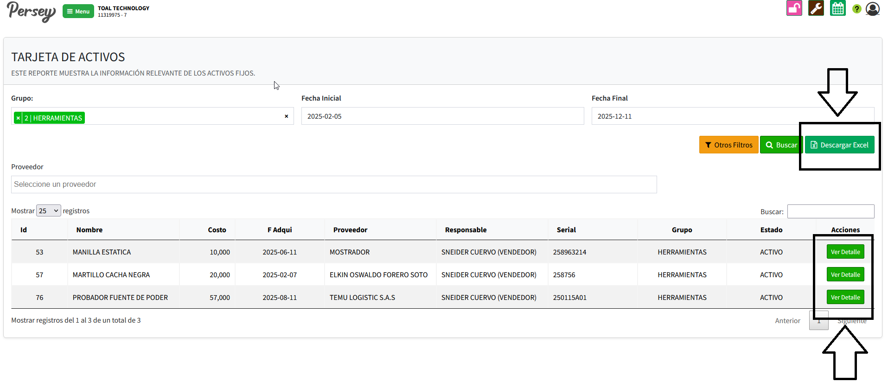
Task: Open the Seleccione un proveedor dropdown
Action: click(x=333, y=184)
